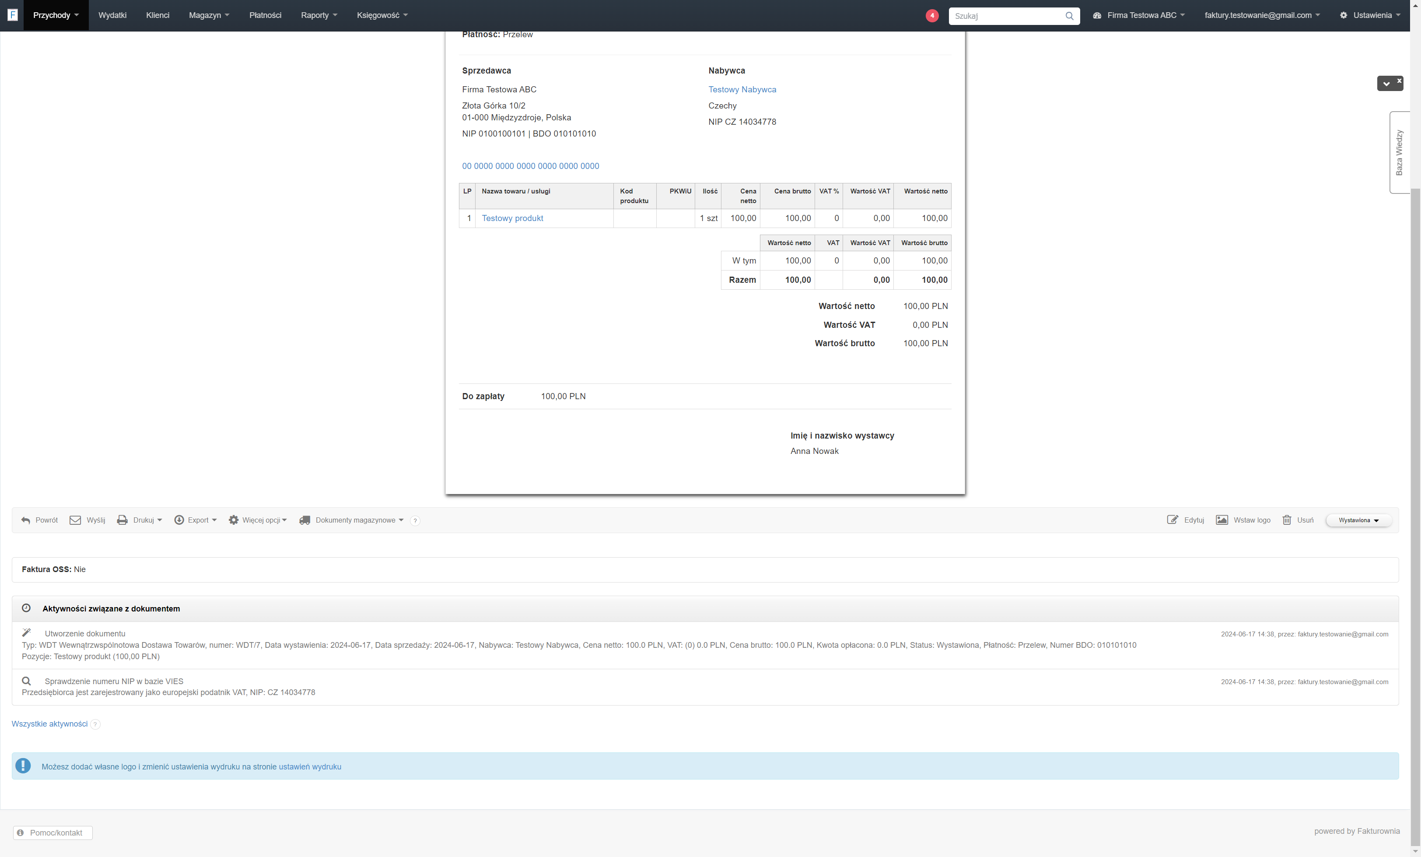
Task: Open the Wydatki menu item
Action: (112, 15)
